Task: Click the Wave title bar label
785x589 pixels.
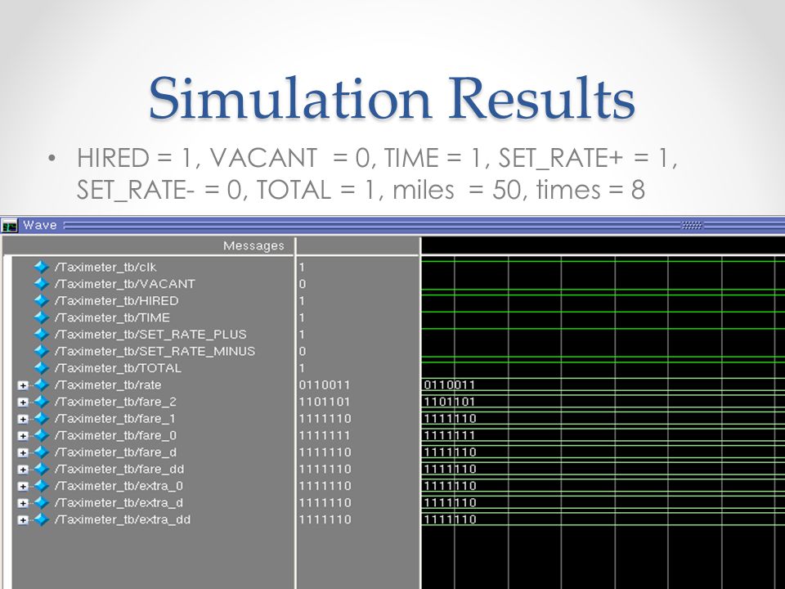Action: point(39,225)
